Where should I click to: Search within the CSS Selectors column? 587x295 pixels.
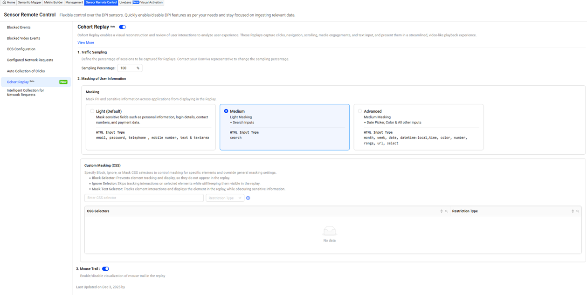pyautogui.click(x=446, y=211)
